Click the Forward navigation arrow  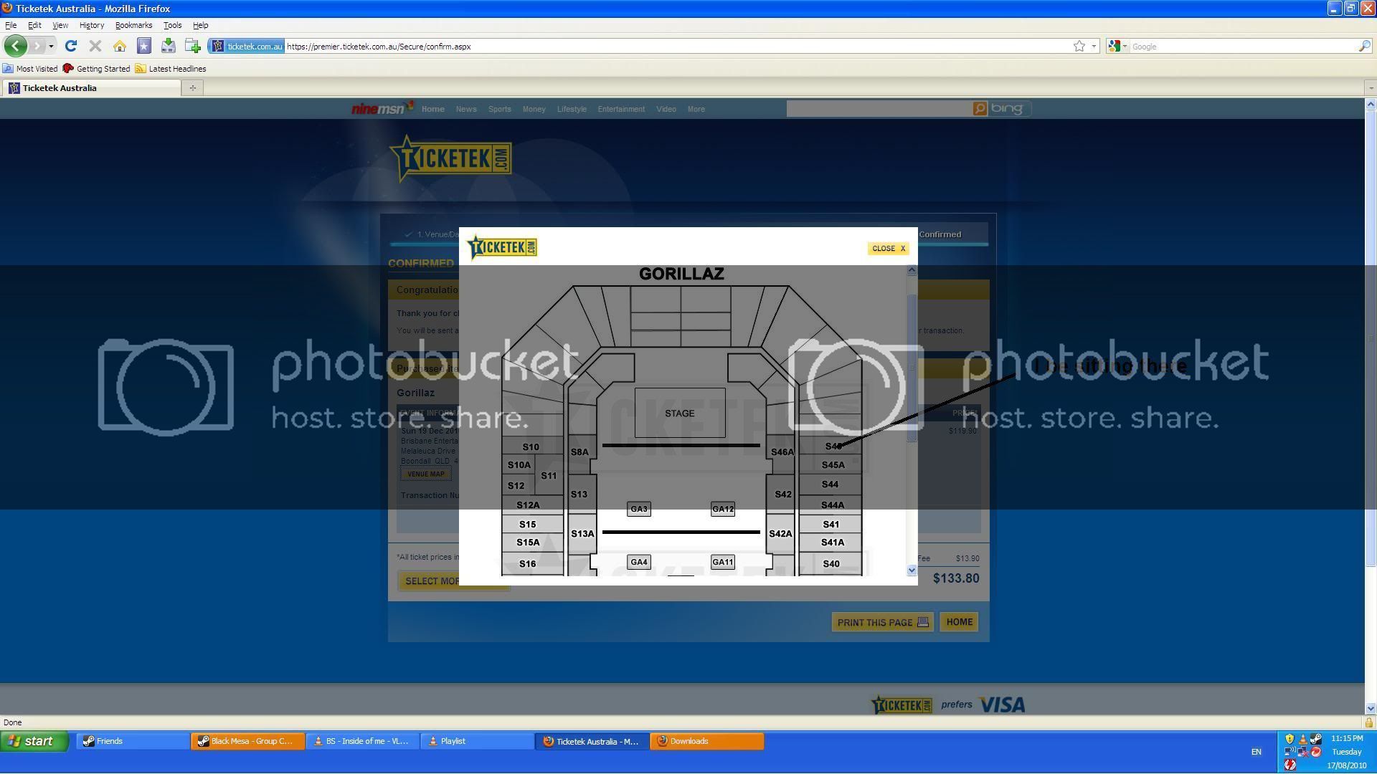pos(37,46)
